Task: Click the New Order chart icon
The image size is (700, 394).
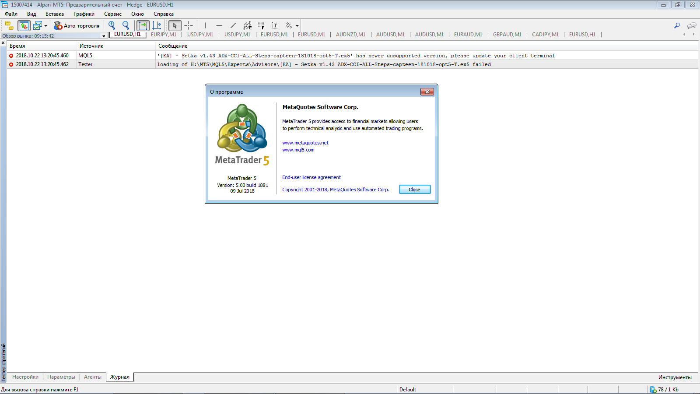Action: coord(37,25)
